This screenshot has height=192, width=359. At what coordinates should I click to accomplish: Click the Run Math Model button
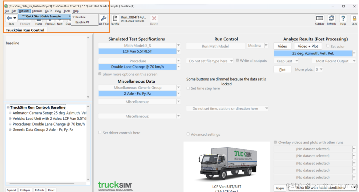[215, 46]
